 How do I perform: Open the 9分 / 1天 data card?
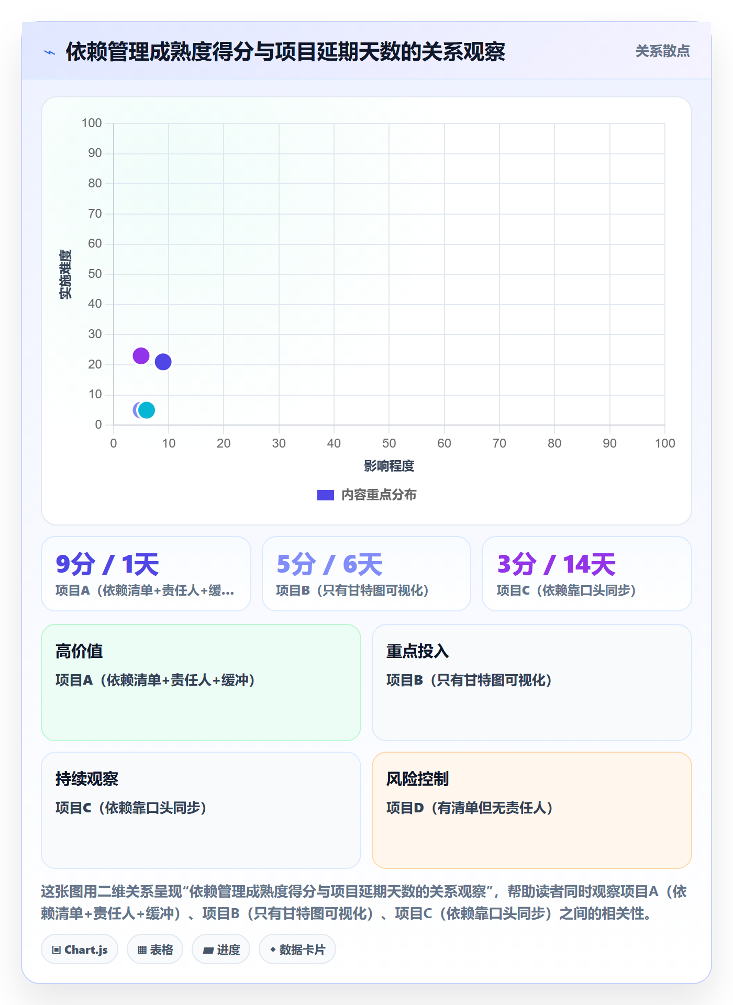146,574
